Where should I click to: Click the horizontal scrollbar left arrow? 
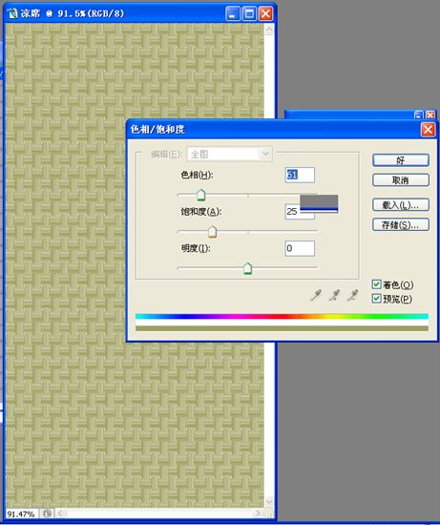pos(61,514)
